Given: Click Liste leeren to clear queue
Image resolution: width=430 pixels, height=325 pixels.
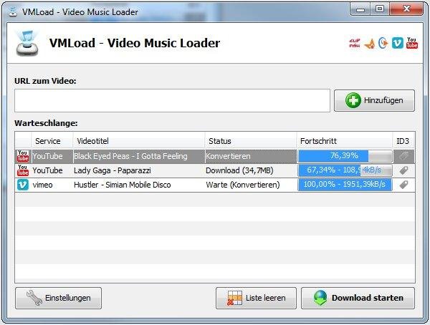Looking at the screenshot, I should (x=256, y=298).
